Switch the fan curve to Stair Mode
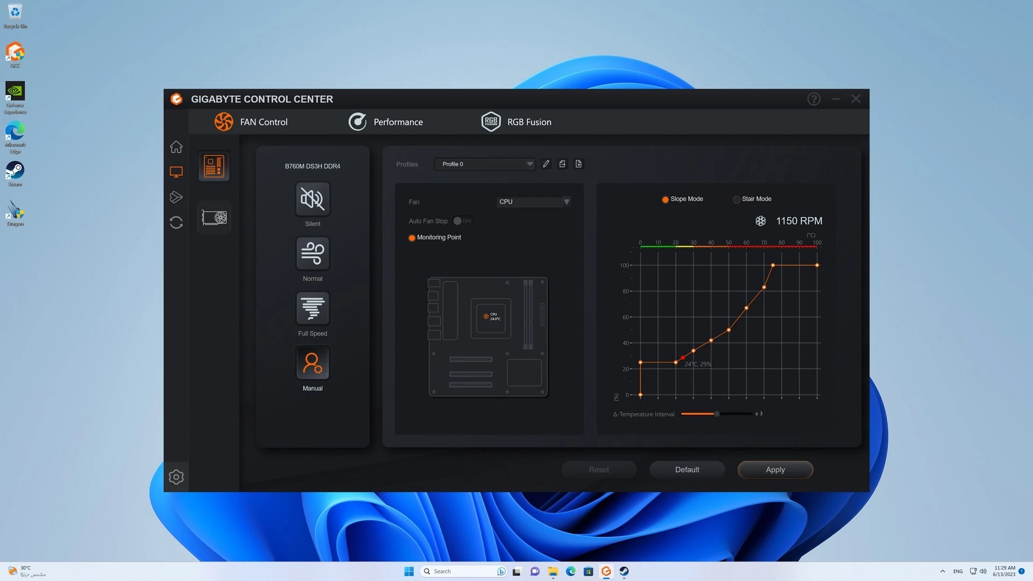The image size is (1033, 581). pyautogui.click(x=736, y=199)
